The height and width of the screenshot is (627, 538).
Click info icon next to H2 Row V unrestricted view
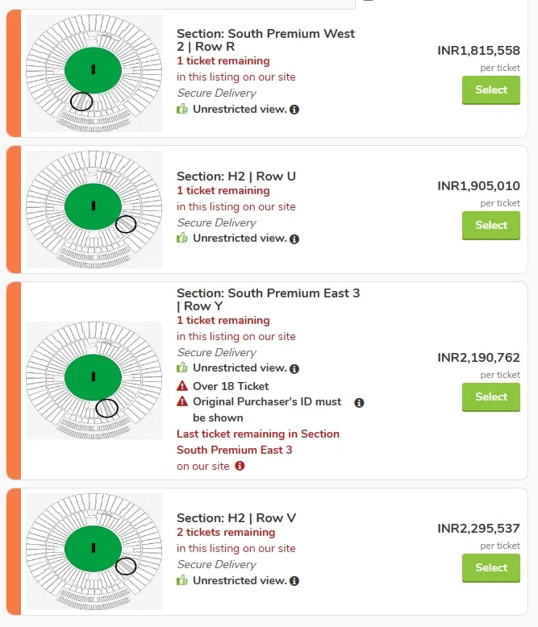(x=294, y=580)
